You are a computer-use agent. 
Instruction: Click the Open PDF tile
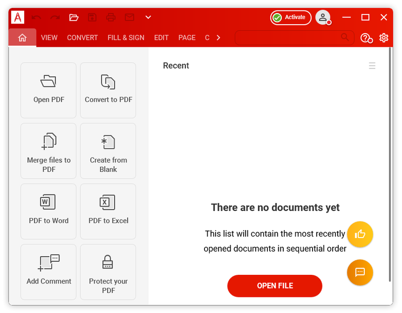coord(48,90)
